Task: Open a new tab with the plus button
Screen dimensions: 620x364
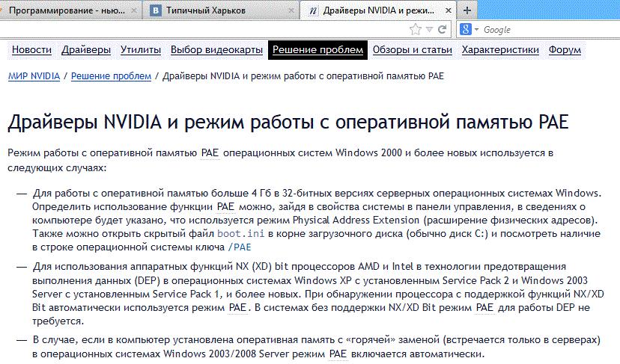Action: tap(467, 10)
